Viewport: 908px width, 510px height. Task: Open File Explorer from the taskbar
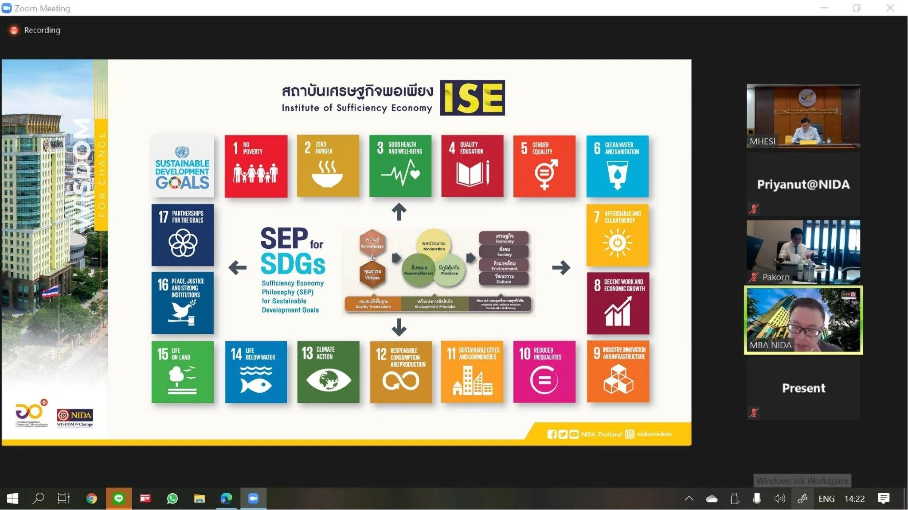(199, 498)
